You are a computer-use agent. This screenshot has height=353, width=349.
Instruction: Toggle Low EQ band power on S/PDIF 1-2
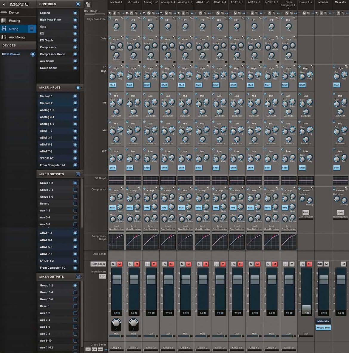pyautogui.click(x=265, y=149)
